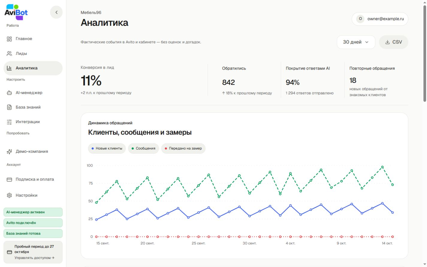Collapse the sidebar with the chevron button
The height and width of the screenshot is (267, 427).
click(56, 12)
